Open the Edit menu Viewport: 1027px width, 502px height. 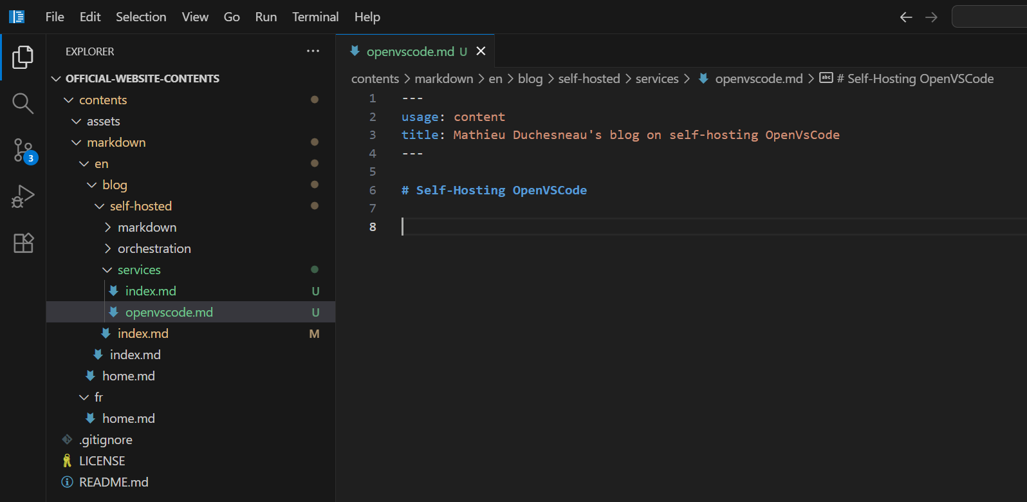pos(90,17)
